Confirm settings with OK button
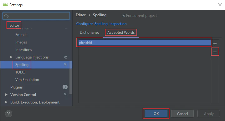This screenshot has width=225, height=121. 156,113
